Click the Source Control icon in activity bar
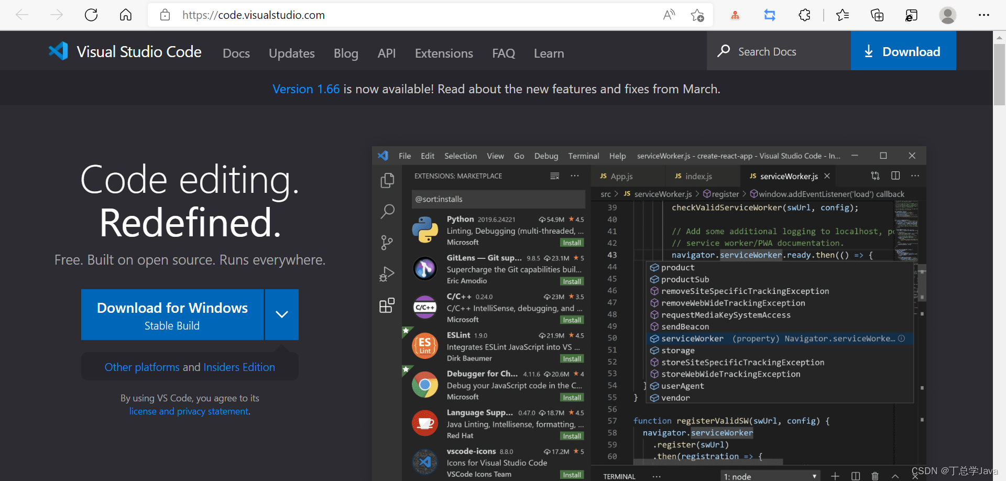The image size is (1006, 481). (x=387, y=243)
